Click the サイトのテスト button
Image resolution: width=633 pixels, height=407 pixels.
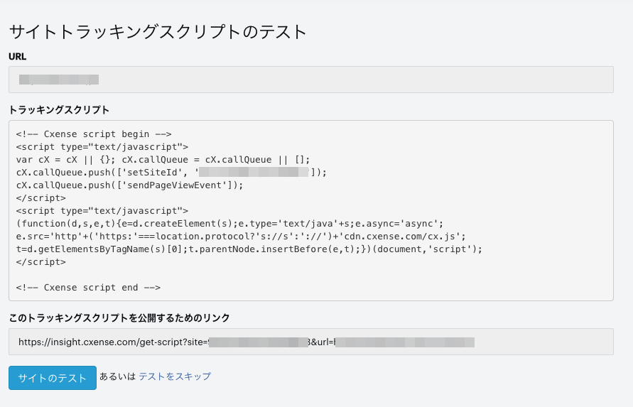53,378
